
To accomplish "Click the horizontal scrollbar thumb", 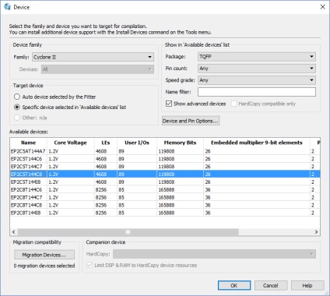I will [x=128, y=232].
